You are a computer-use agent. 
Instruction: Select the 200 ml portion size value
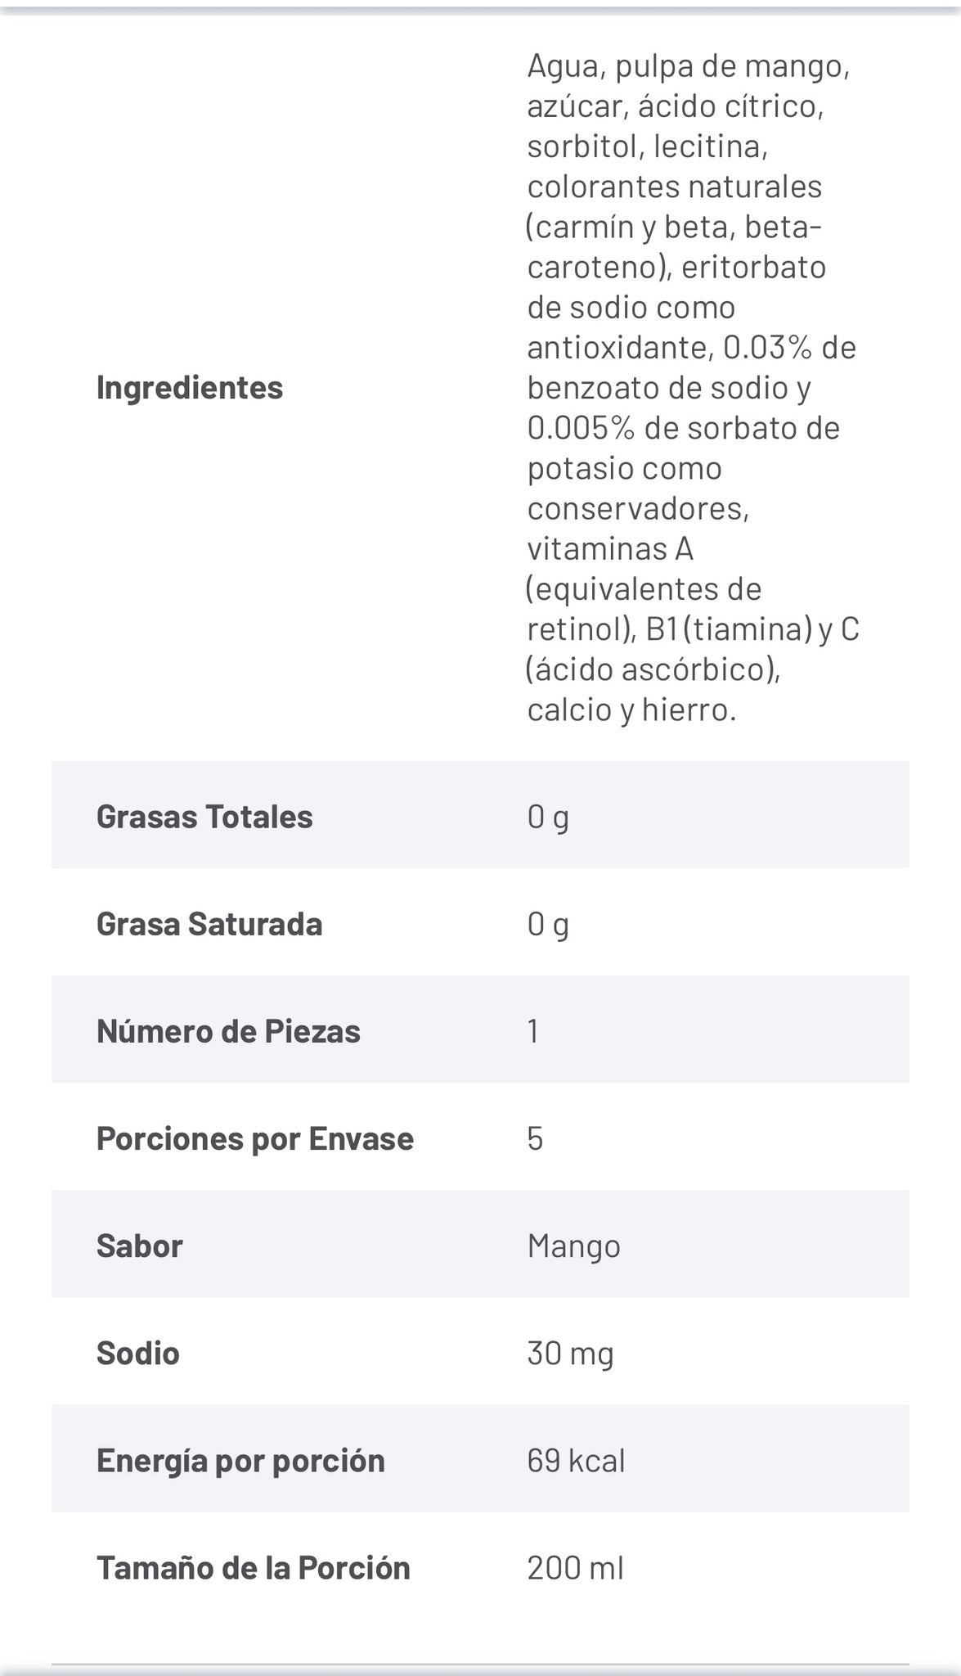[575, 1567]
